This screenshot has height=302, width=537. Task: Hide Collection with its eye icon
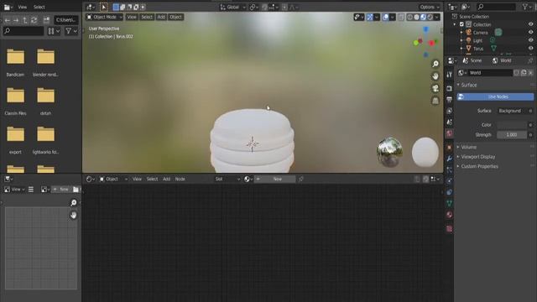pos(530,24)
